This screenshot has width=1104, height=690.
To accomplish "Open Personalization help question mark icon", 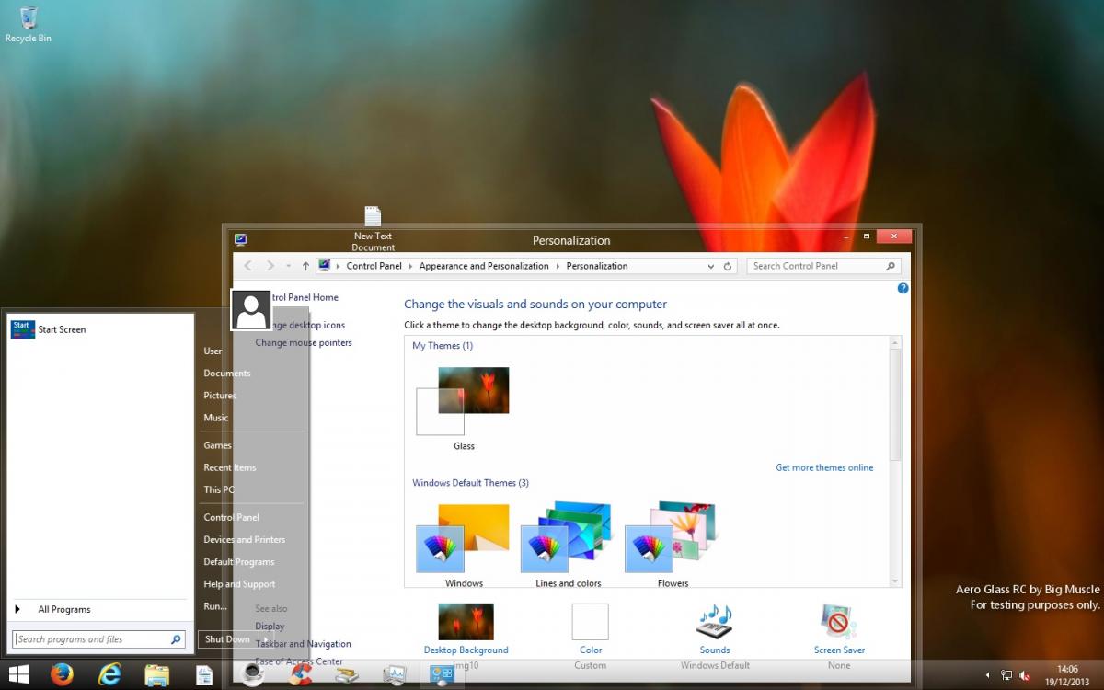I will pos(903,288).
